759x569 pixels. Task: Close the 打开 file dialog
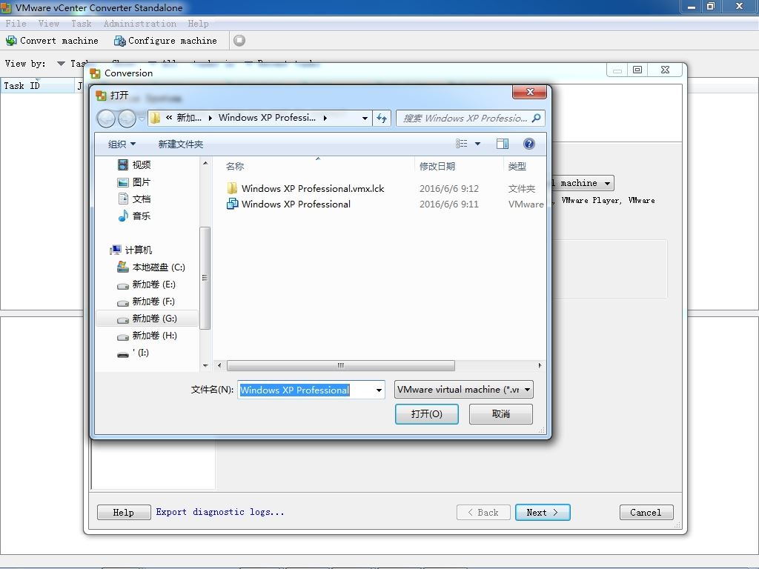[529, 92]
